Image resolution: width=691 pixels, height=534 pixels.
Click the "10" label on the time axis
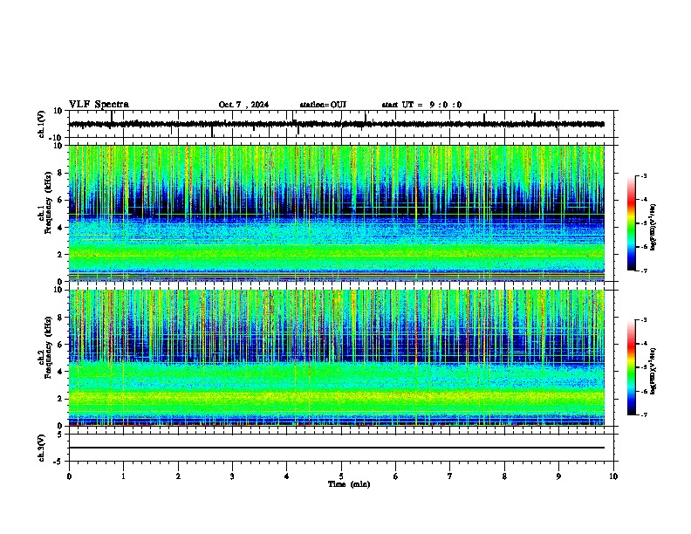pos(613,476)
